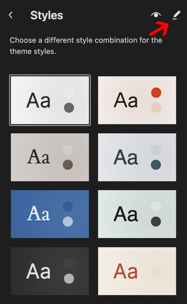Toggle the style book eye icon
The image size is (187, 304).
click(156, 15)
